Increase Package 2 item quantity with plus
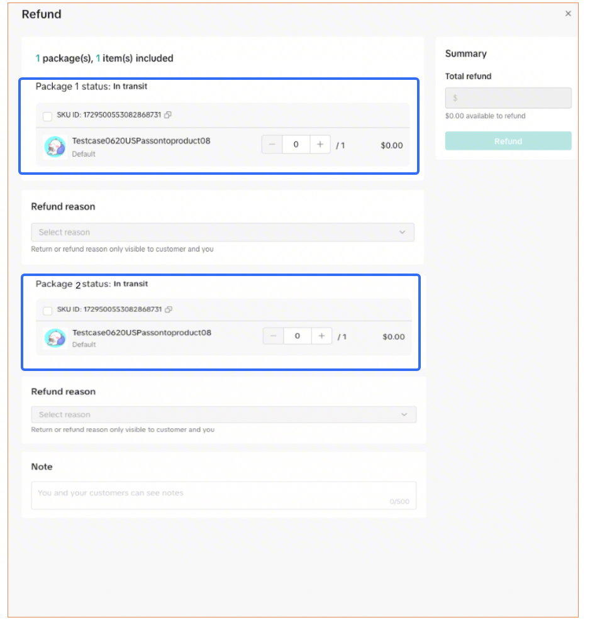 click(321, 336)
